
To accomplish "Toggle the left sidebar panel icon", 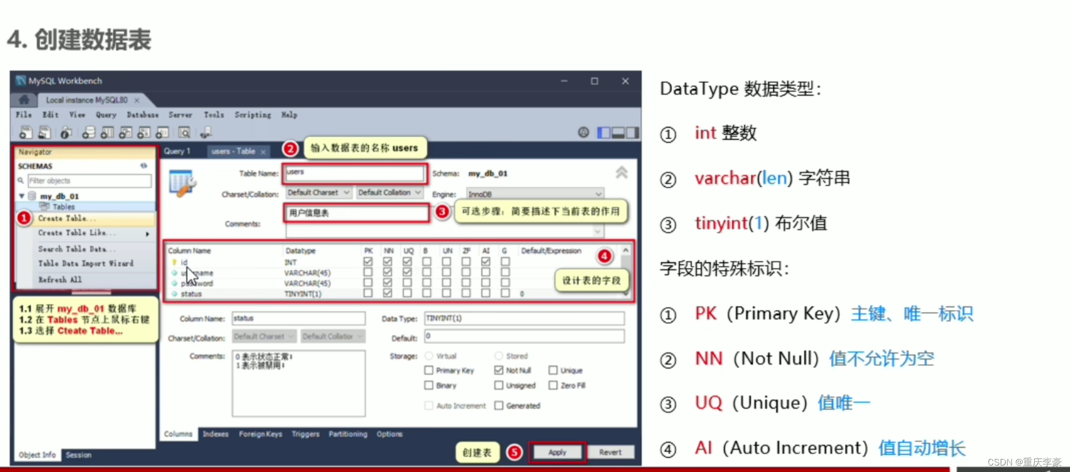I will [x=603, y=133].
